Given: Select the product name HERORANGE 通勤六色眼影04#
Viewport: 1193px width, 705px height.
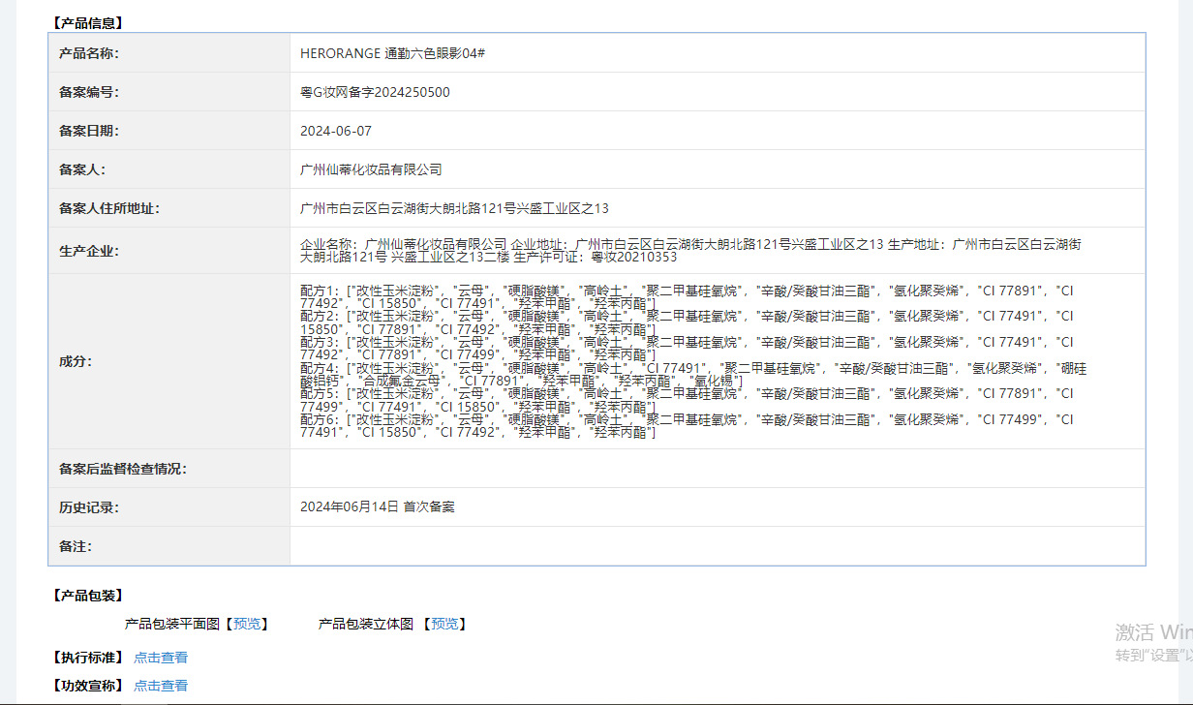Looking at the screenshot, I should point(392,53).
